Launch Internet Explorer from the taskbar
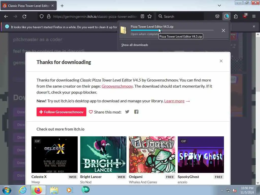This screenshot has width=260, height=195. pyautogui.click(x=23, y=190)
